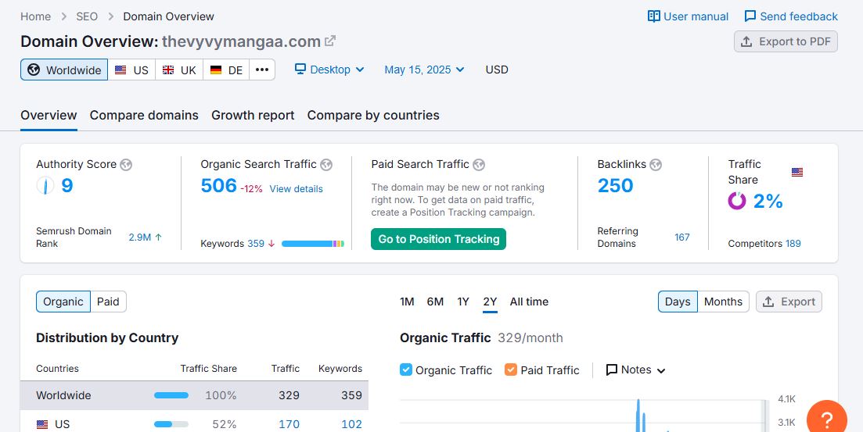863x432 pixels.
Task: Click the Notes speech bubble icon
Action: coord(612,370)
